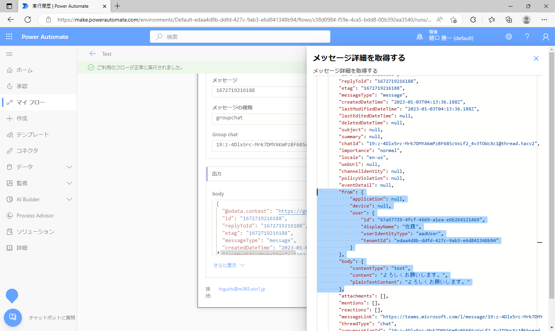The image size is (555, 331).
Task: Click the browser address bar URL
Action: 244,20
